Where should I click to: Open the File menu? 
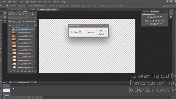(4, 2)
